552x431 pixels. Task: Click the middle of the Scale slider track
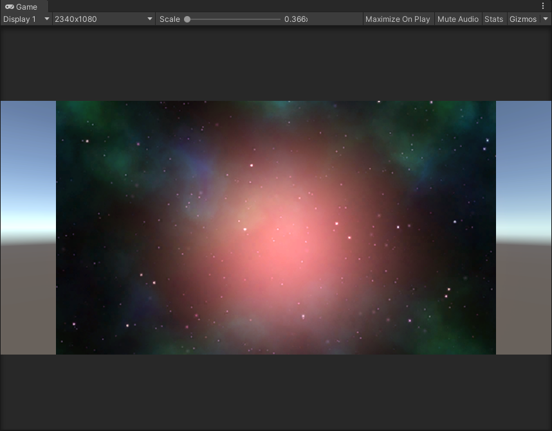tap(233, 19)
